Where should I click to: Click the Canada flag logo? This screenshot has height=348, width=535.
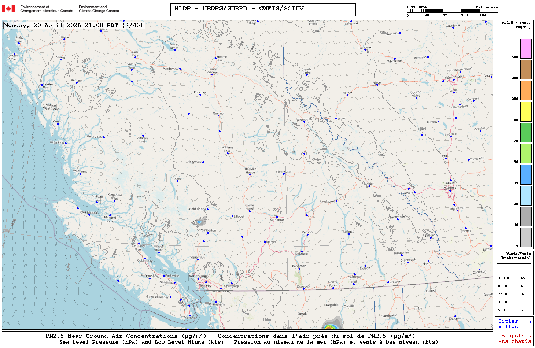point(8,9)
